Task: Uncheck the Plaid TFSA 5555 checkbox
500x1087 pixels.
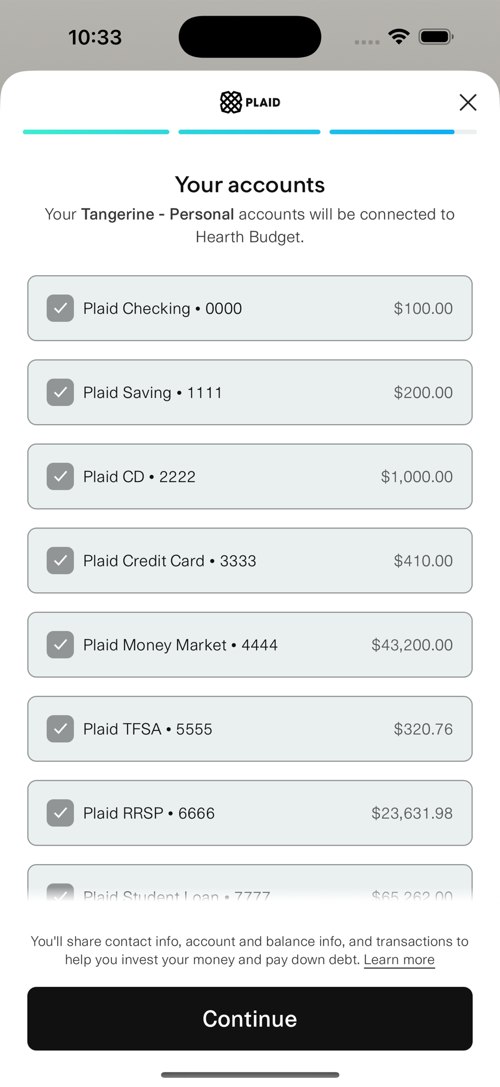Action: pos(60,729)
